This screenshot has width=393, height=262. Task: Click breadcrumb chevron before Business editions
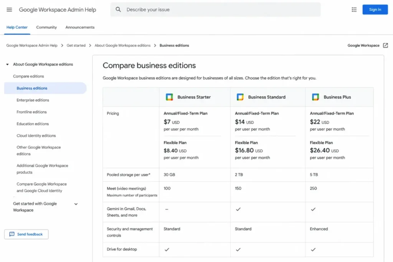click(155, 45)
